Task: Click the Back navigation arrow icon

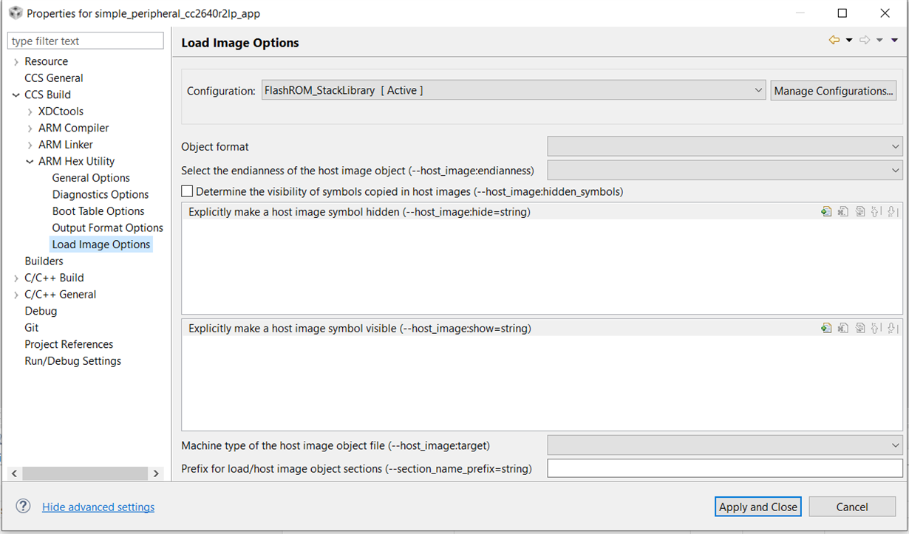Action: (834, 41)
